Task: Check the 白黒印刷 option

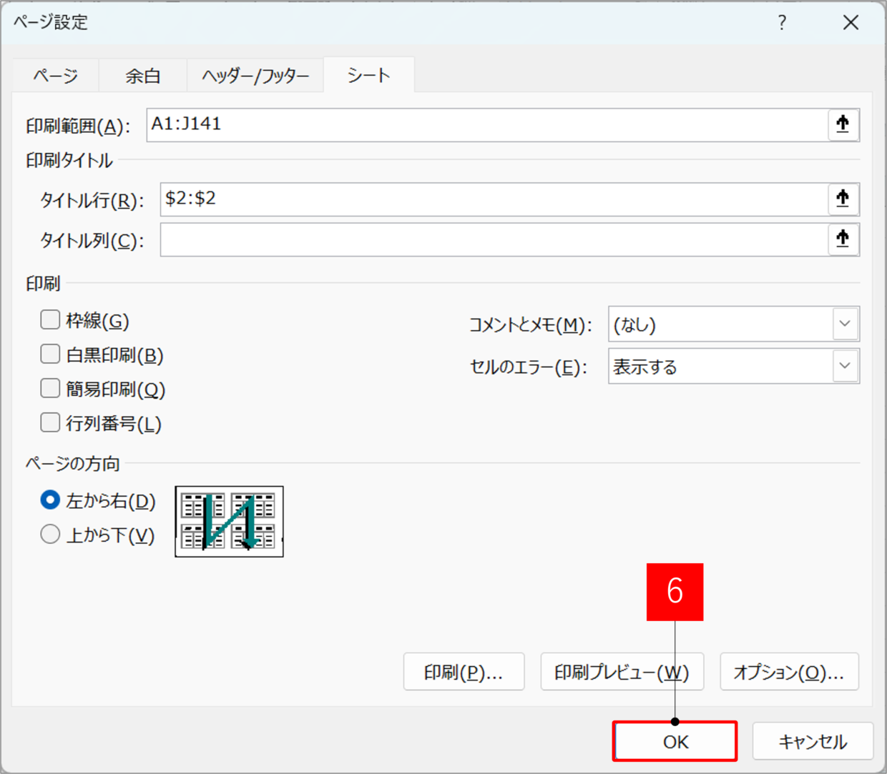Action: click(50, 354)
